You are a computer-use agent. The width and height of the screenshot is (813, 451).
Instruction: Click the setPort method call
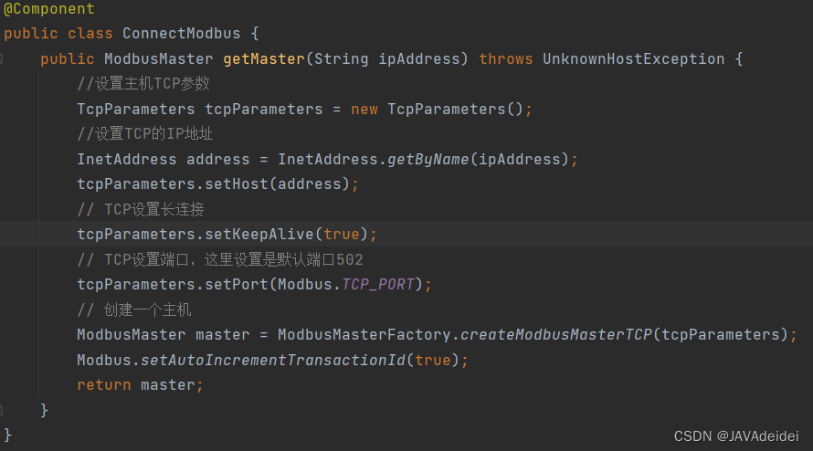coord(237,285)
